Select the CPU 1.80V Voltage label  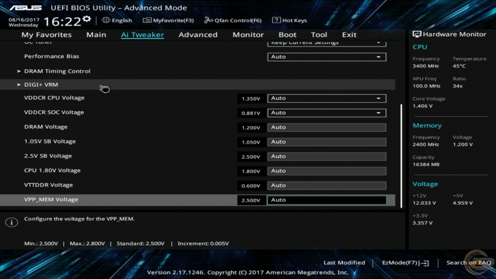(x=52, y=170)
